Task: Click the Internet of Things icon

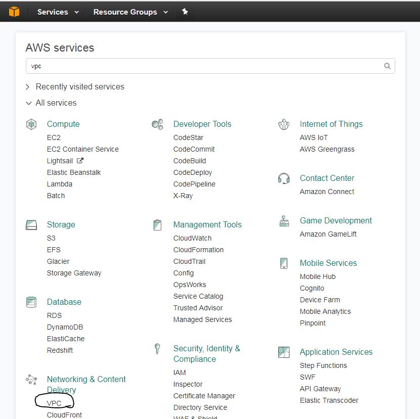Action: tap(284, 124)
